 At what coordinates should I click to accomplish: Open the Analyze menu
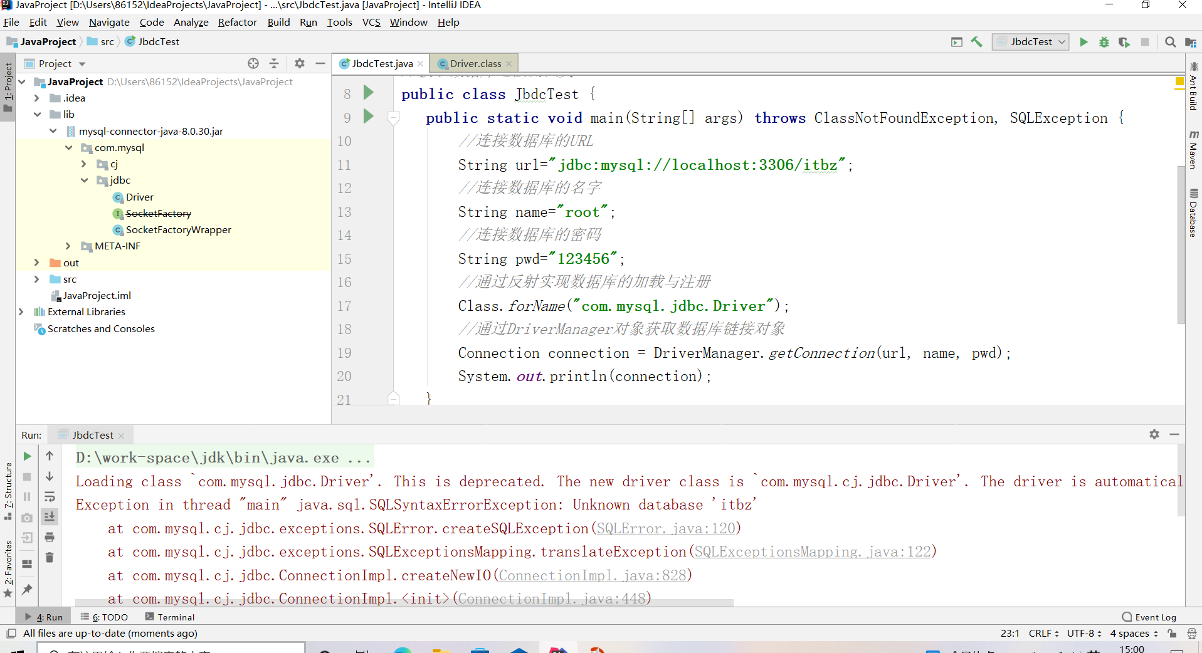click(x=191, y=23)
